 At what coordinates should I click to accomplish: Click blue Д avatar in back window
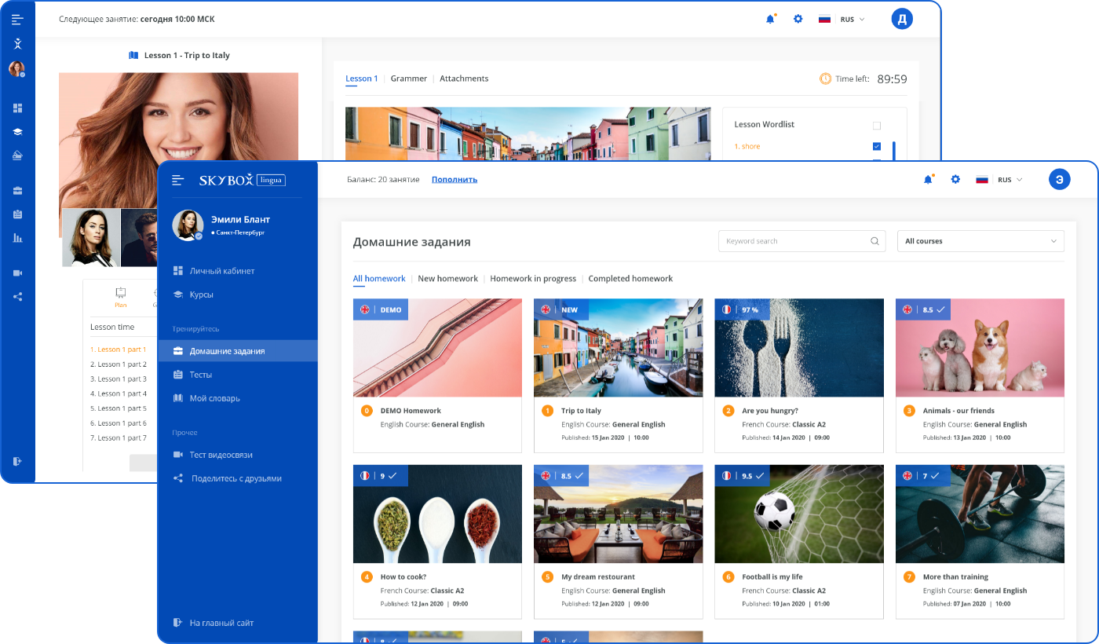point(903,20)
